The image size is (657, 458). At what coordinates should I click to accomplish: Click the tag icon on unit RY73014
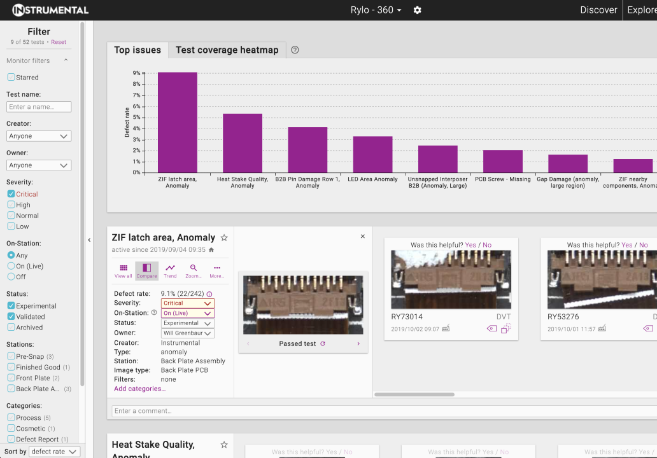coord(491,328)
